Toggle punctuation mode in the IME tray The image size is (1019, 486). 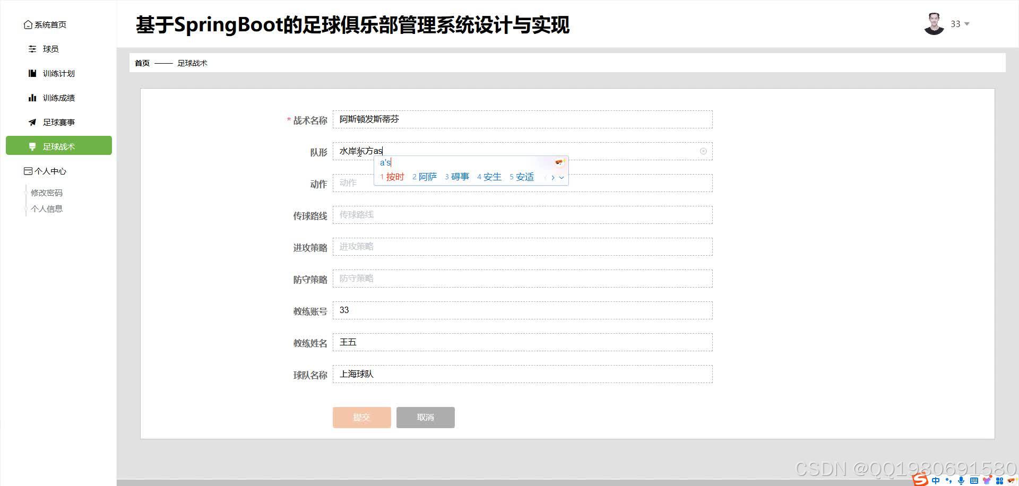(949, 481)
